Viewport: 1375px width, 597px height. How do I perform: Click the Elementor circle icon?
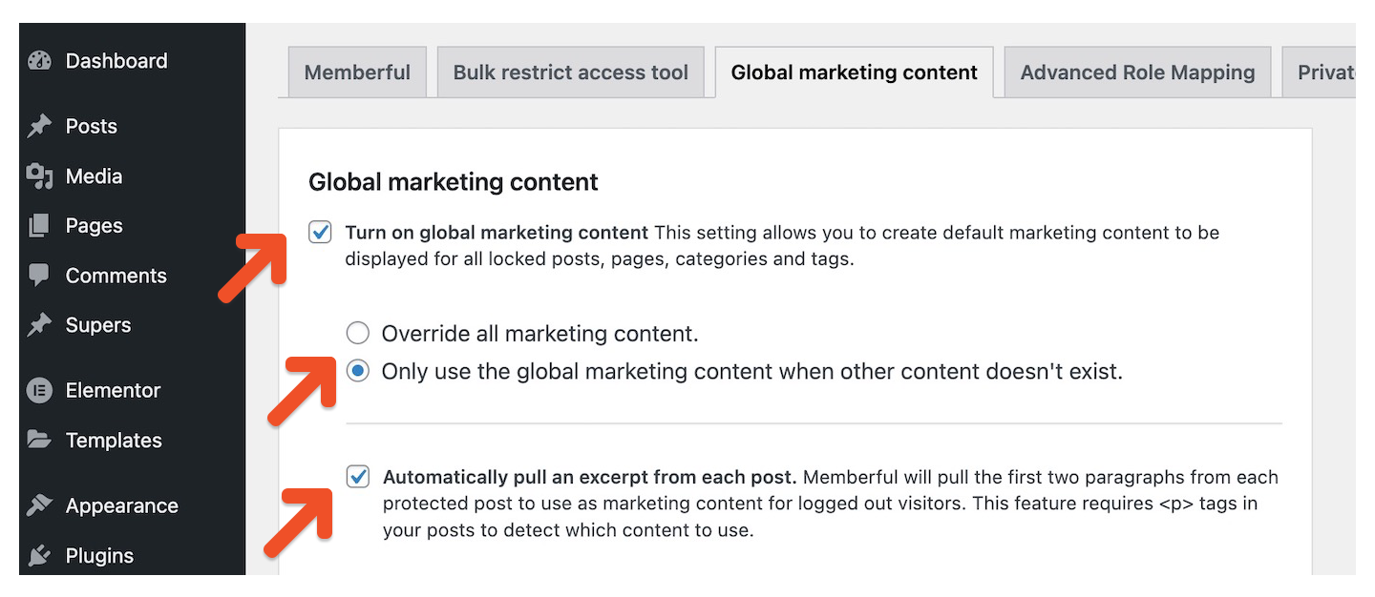pos(39,390)
